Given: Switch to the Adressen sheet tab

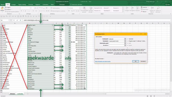Looking at the screenshot, I should point(13,94).
